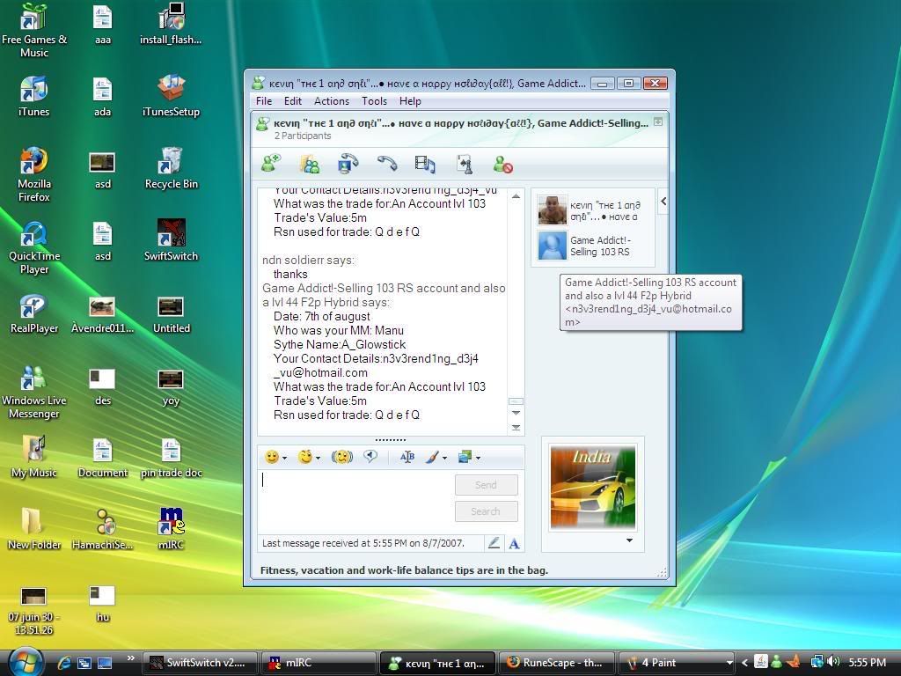Select the mIRC desktop shortcut
Screen dimensions: 901x676
point(172,529)
